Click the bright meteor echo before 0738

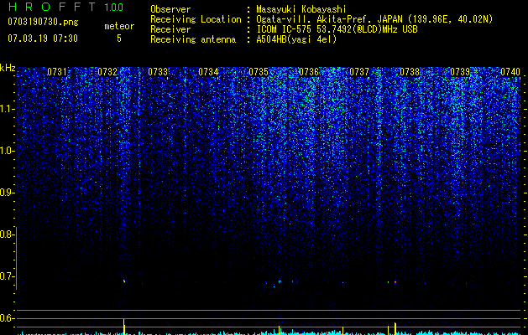pyautogui.click(x=395, y=282)
